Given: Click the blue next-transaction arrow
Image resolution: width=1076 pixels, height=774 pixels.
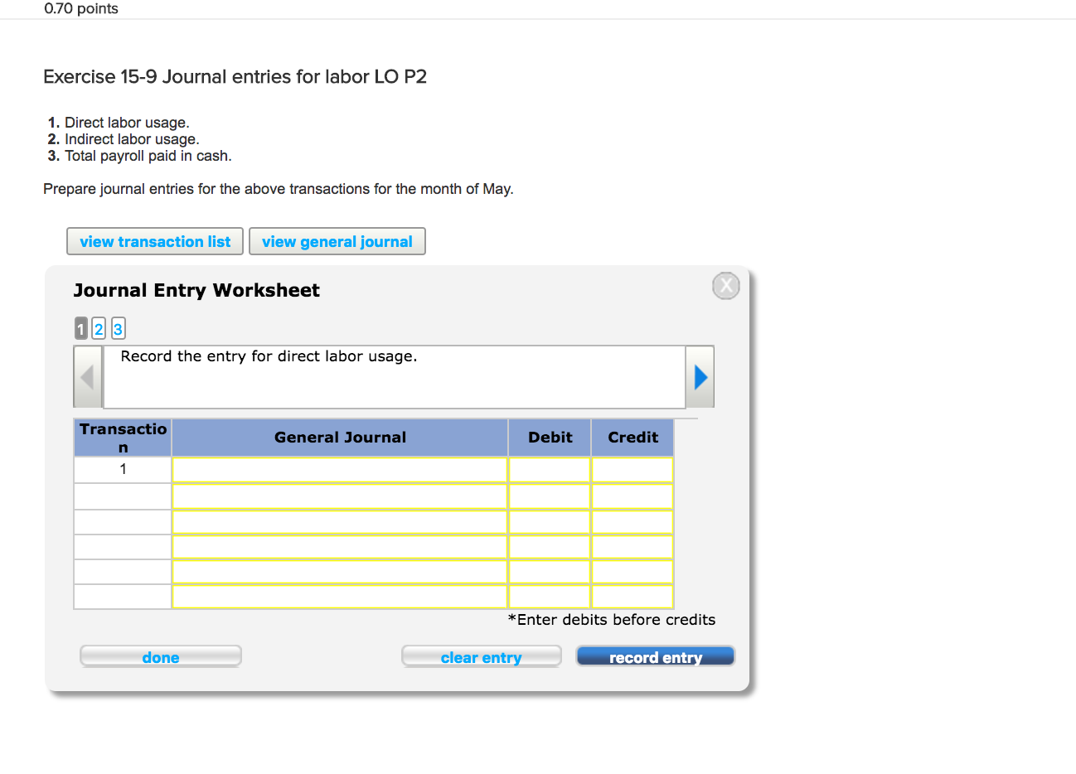Looking at the screenshot, I should click(x=700, y=377).
